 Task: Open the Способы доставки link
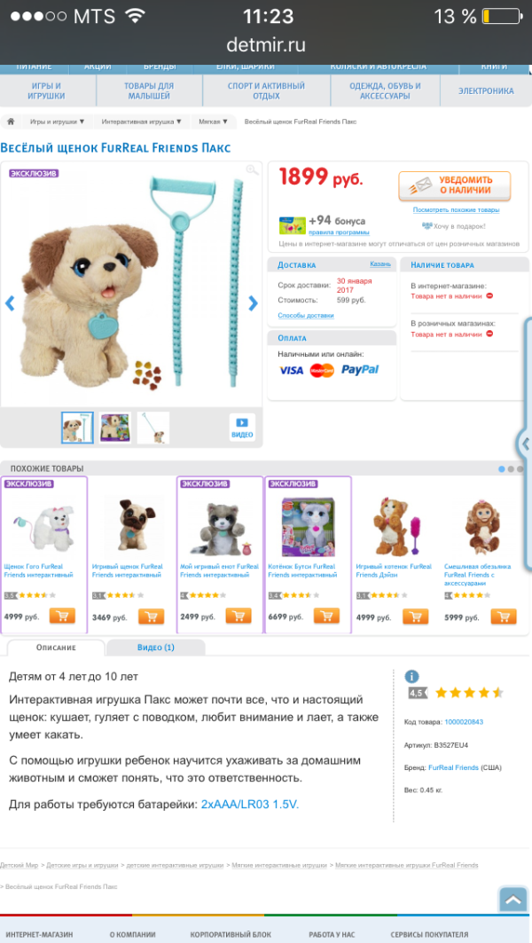point(306,315)
